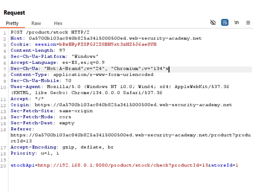Switch to the Hex tab
This screenshot has width=253, height=192.
(x=58, y=23)
